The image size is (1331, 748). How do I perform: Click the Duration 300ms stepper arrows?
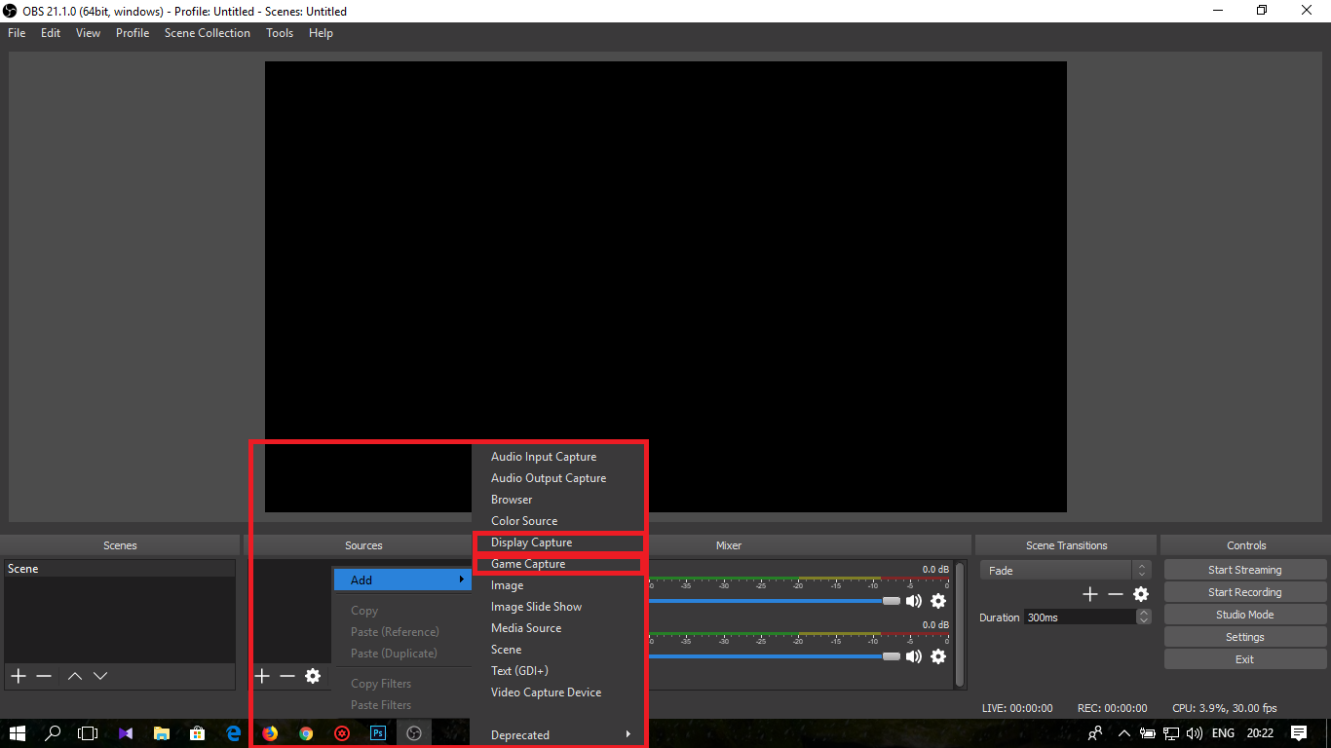pyautogui.click(x=1144, y=617)
